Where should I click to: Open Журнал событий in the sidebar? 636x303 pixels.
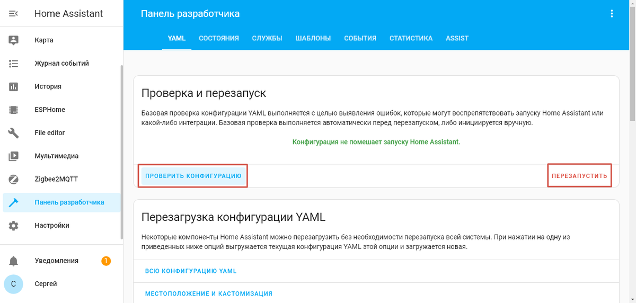click(x=61, y=64)
